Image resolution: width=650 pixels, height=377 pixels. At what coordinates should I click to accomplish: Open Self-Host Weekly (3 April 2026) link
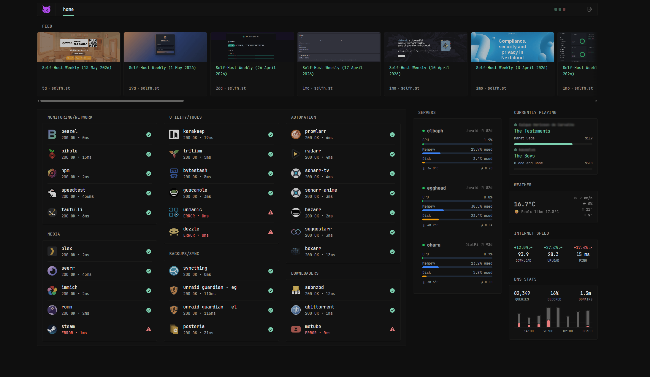(x=512, y=68)
